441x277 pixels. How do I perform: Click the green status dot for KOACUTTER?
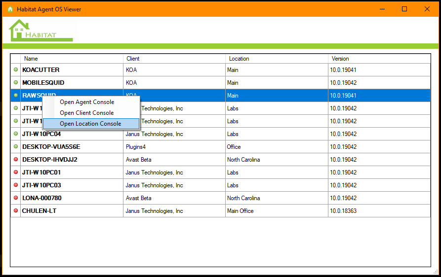coord(16,70)
